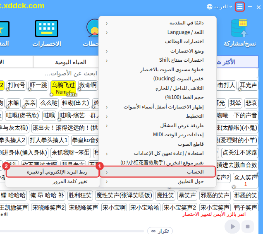
Task: Open نسخ/مشاركة backup and share icon
Action: (x=240, y=33)
